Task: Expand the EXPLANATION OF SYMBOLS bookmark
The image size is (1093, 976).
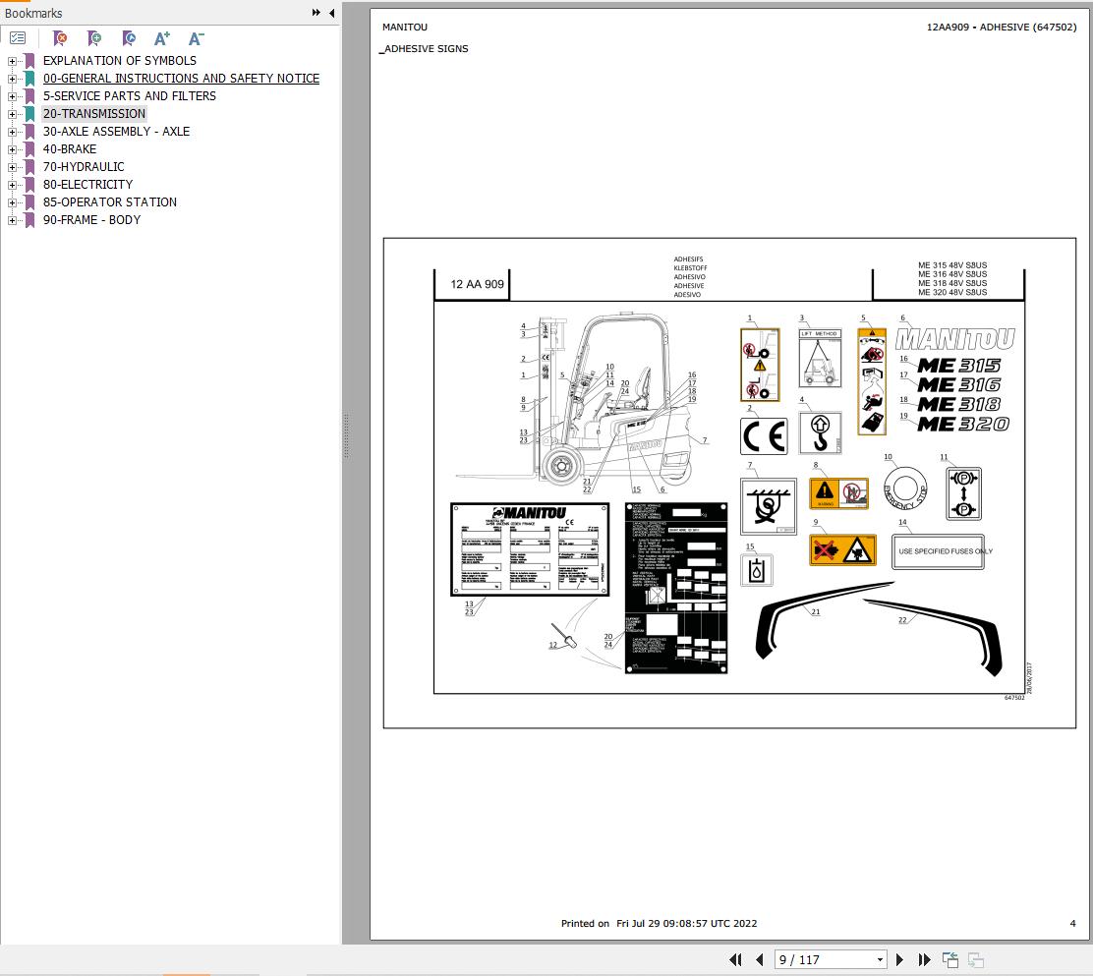Action: pyautogui.click(x=12, y=61)
